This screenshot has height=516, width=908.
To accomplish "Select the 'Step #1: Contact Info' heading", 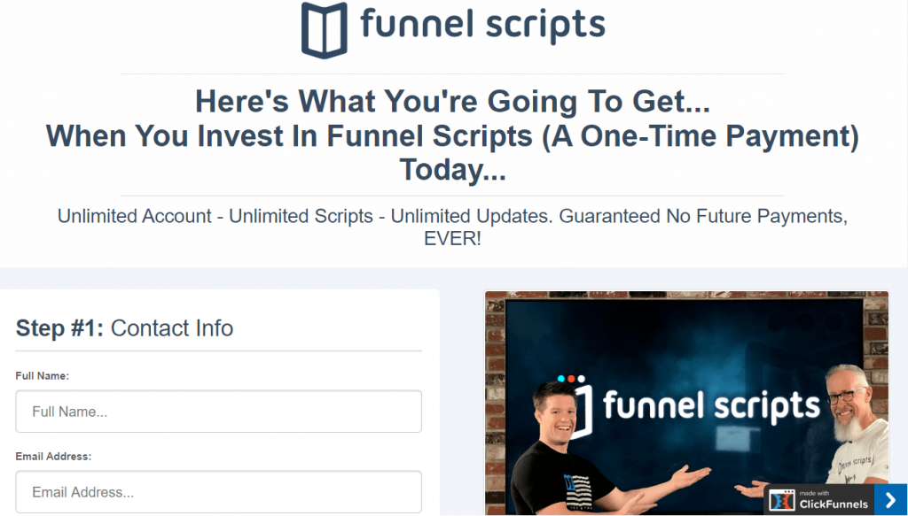I will point(124,328).
